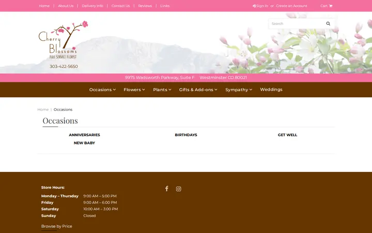Viewport: 372px width, 233px height.
Task: Click the Occasions breadcrumb
Action: point(63,110)
